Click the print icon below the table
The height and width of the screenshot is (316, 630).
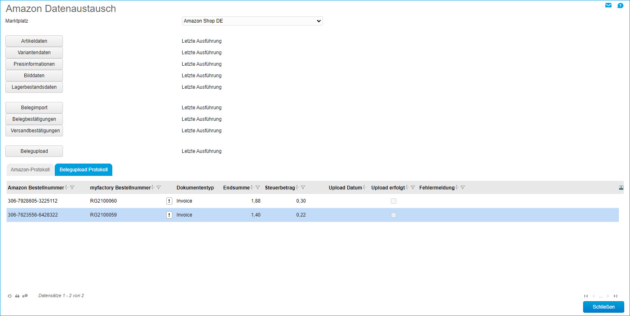tap(17, 296)
